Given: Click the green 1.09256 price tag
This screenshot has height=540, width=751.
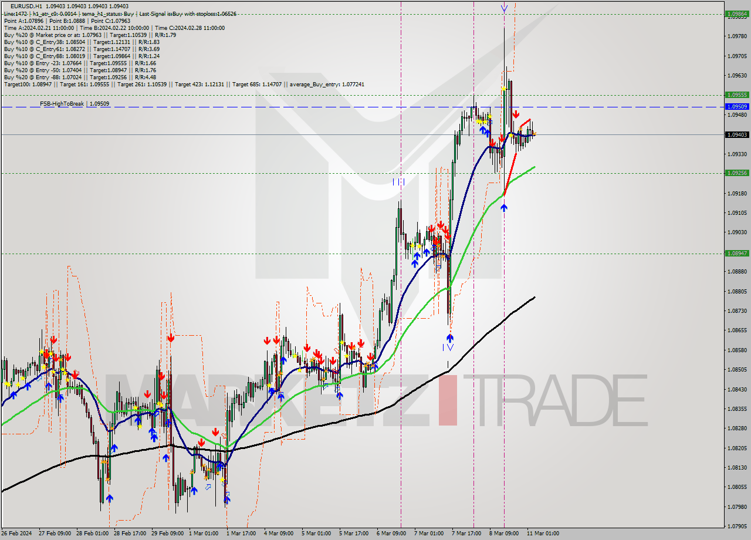Looking at the screenshot, I should click(x=736, y=173).
